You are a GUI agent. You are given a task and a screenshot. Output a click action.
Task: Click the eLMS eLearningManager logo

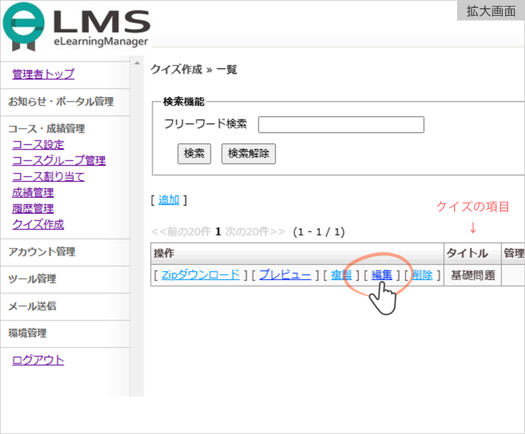(x=77, y=27)
